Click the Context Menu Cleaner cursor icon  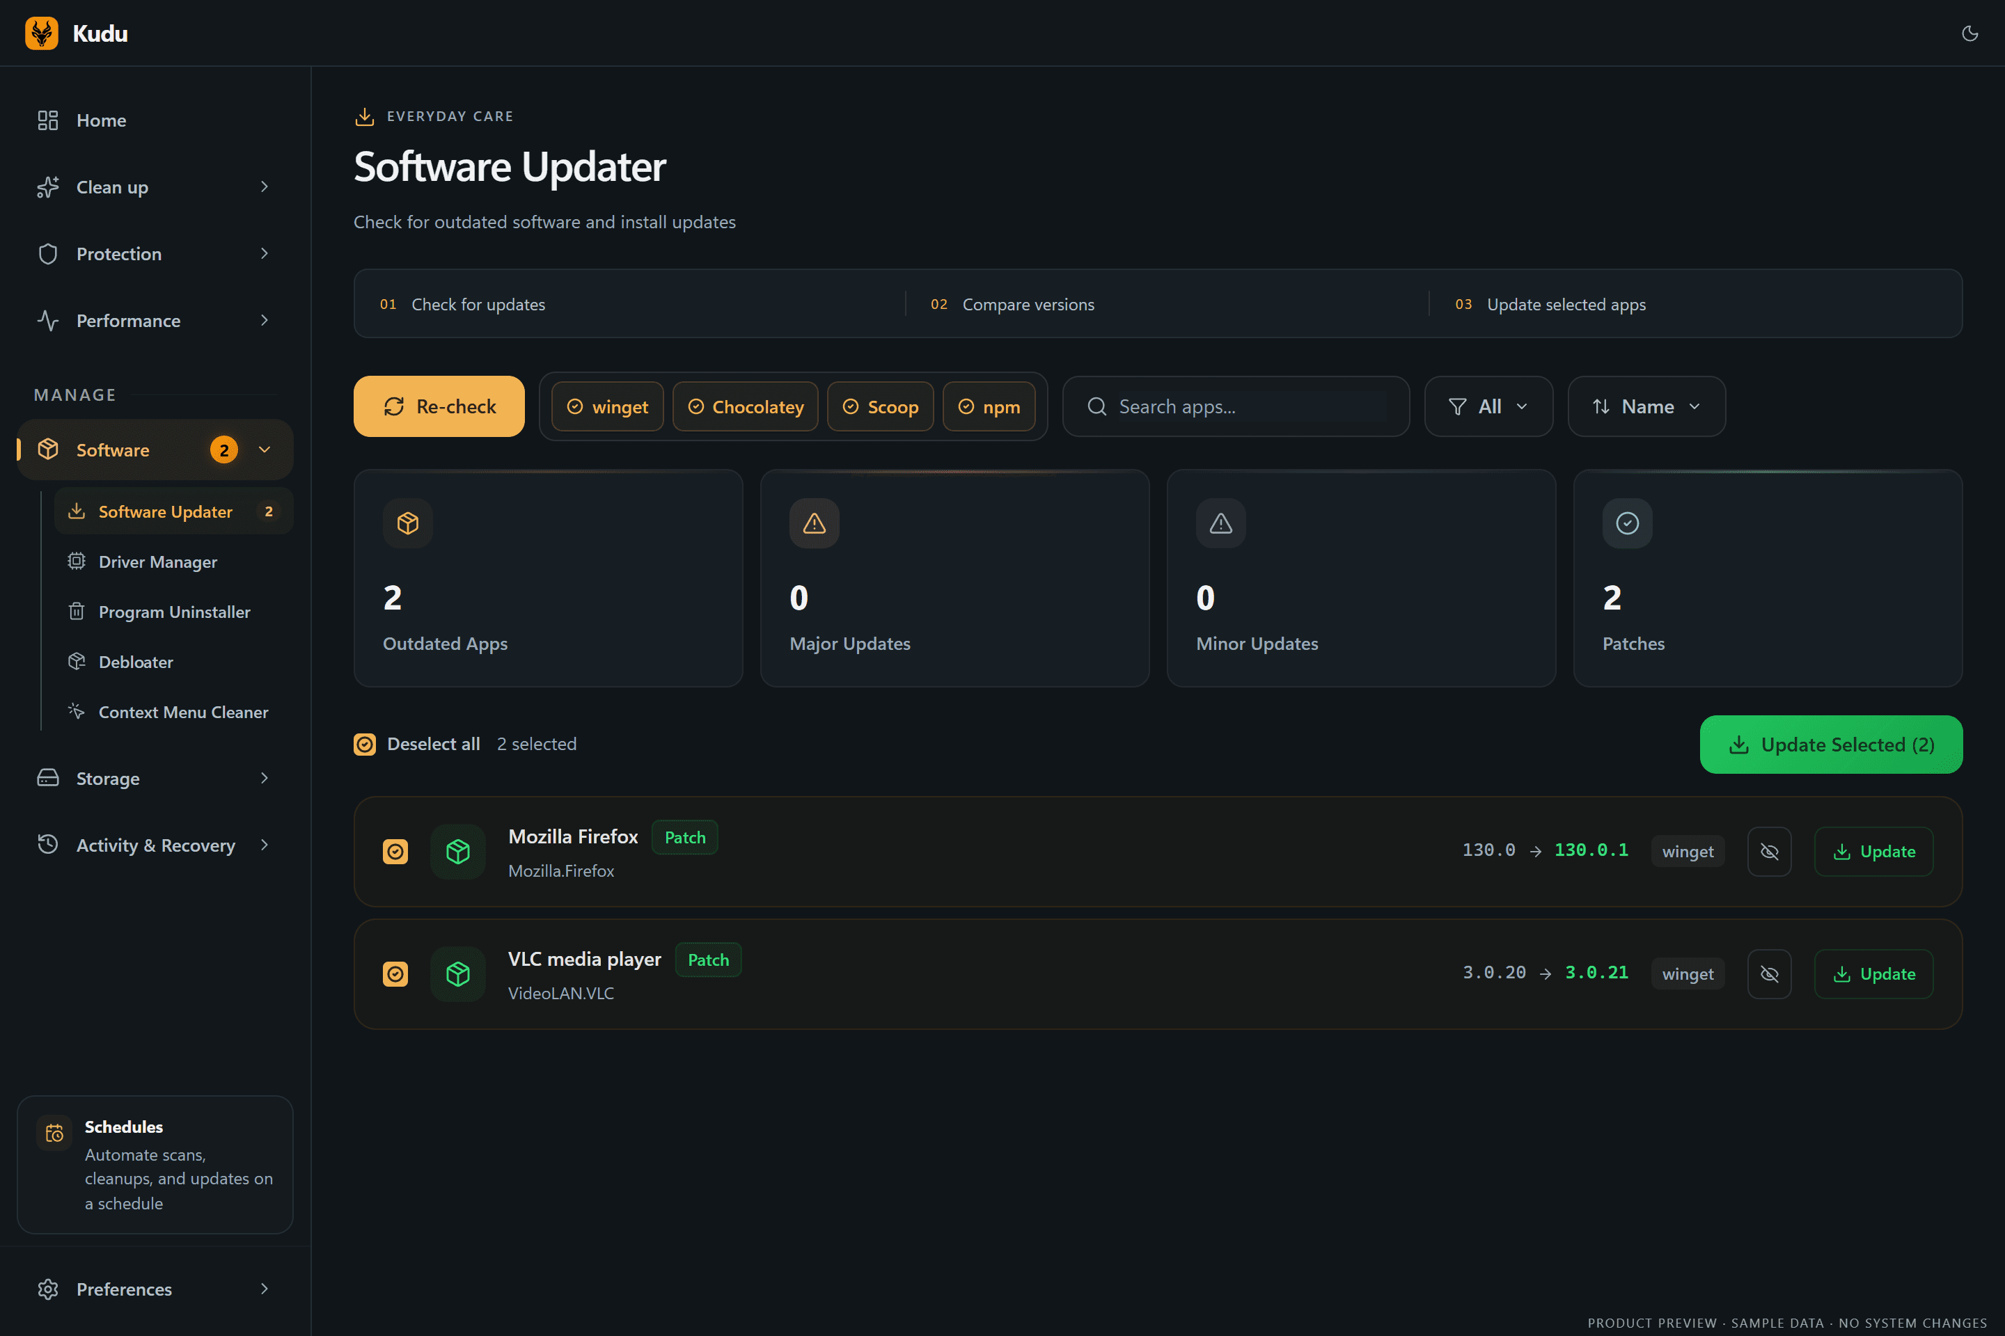click(77, 711)
